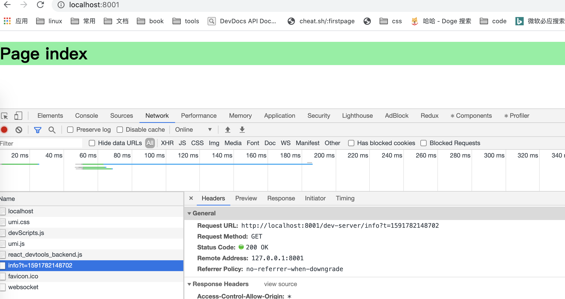Search within network requests (magnifier icon)
This screenshot has height=299, width=565.
pyautogui.click(x=52, y=130)
